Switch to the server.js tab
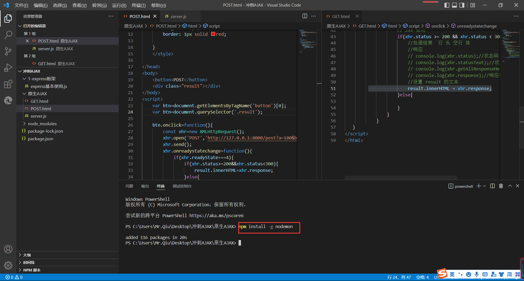 179,16
